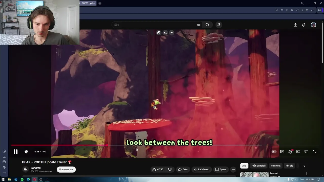This screenshot has width=324, height=182.
Task: Open the send paper-plane toolbar icon
Action: point(292,10)
